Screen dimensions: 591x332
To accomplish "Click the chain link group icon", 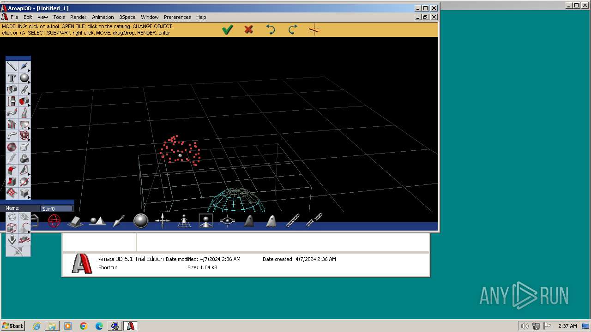I will (293, 221).
